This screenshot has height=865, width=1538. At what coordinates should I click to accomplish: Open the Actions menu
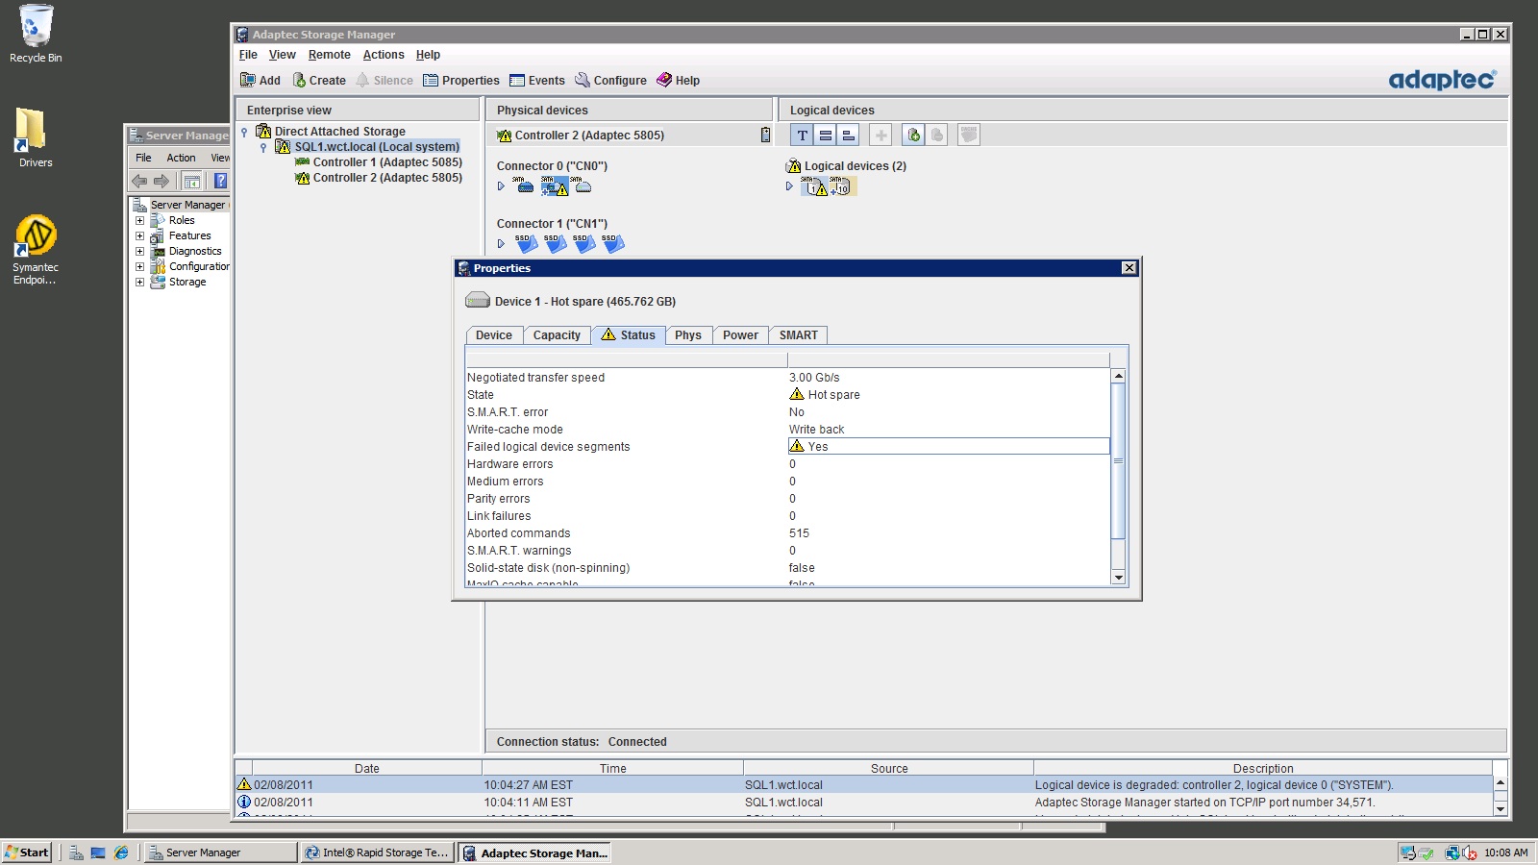383,55
